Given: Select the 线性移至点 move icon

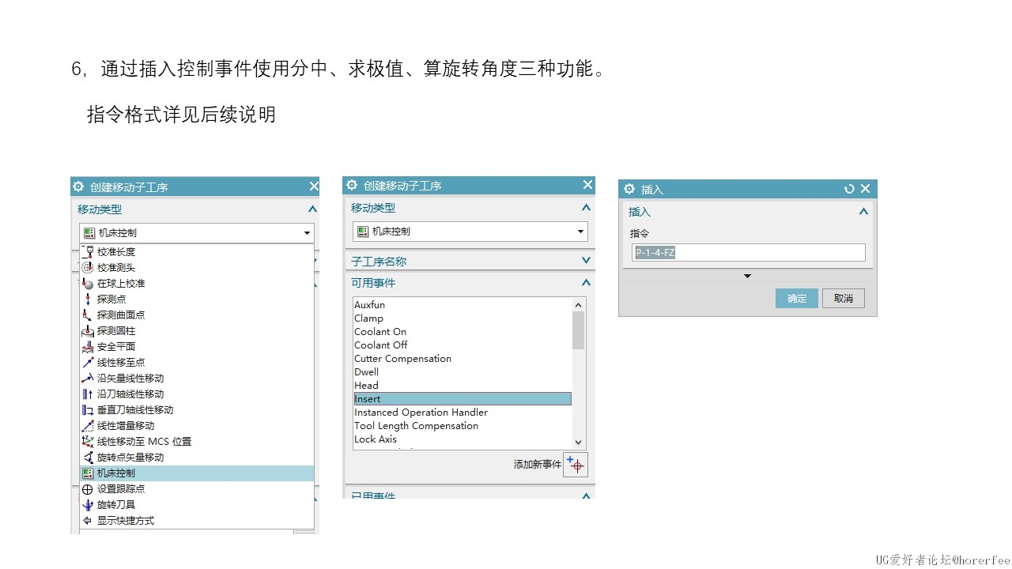Looking at the screenshot, I should 88,362.
